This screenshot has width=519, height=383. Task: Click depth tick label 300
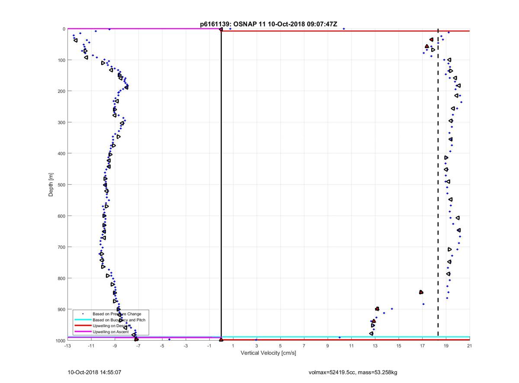[62, 122]
